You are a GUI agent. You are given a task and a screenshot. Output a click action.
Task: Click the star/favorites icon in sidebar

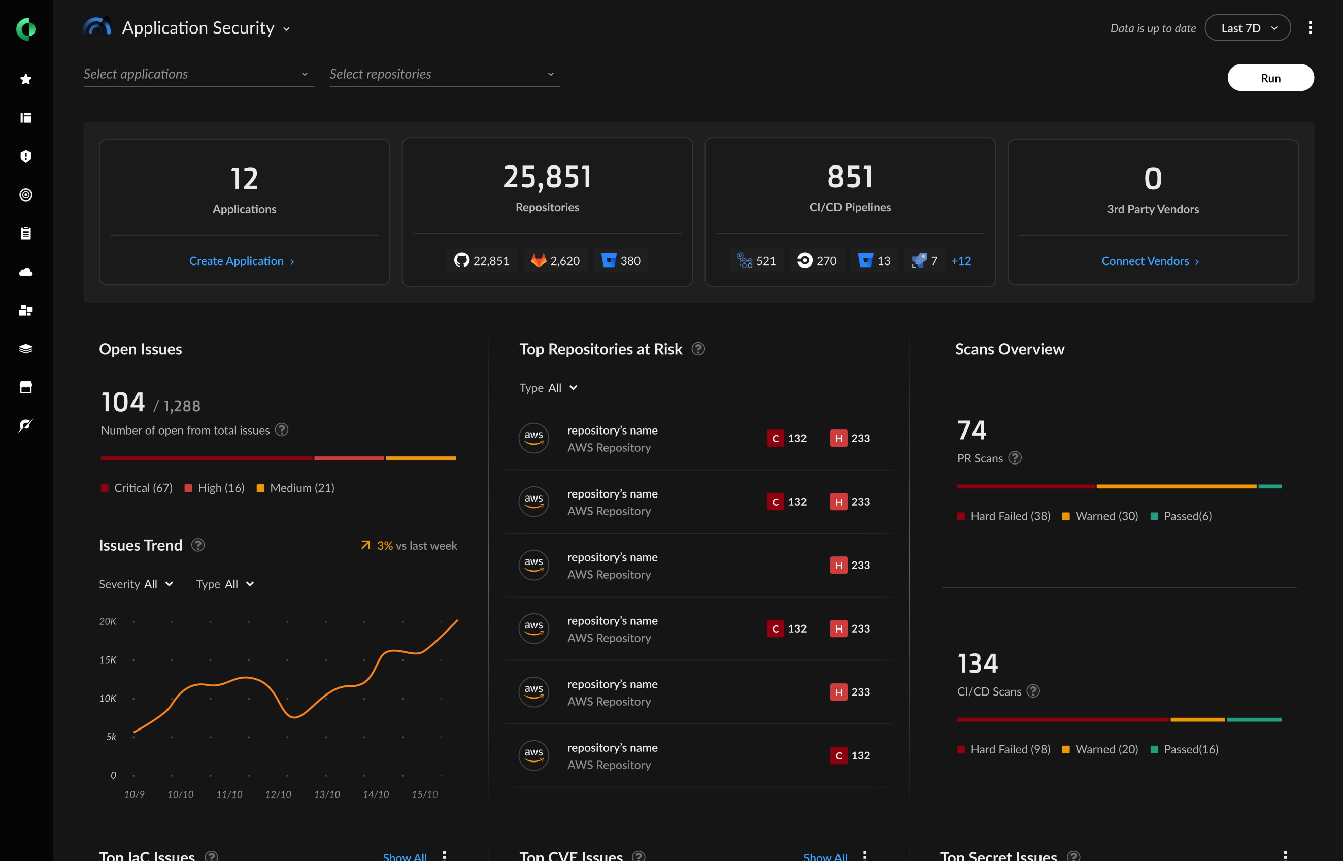(26, 78)
